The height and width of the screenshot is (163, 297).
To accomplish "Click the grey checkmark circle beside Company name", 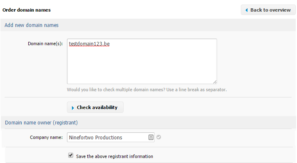I will [x=159, y=137].
